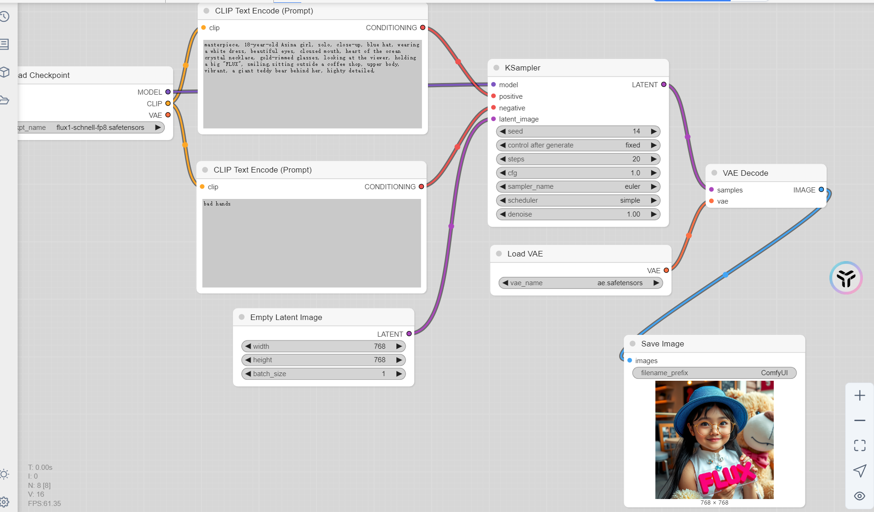Decrease cfg value with left arrow
The image size is (874, 512).
(x=503, y=173)
